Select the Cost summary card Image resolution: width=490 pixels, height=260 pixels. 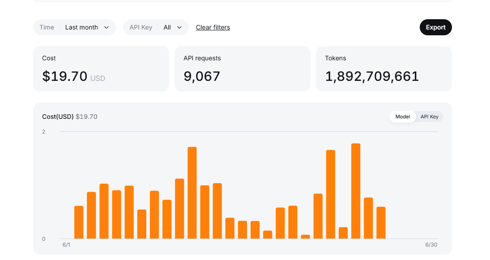pos(101,69)
